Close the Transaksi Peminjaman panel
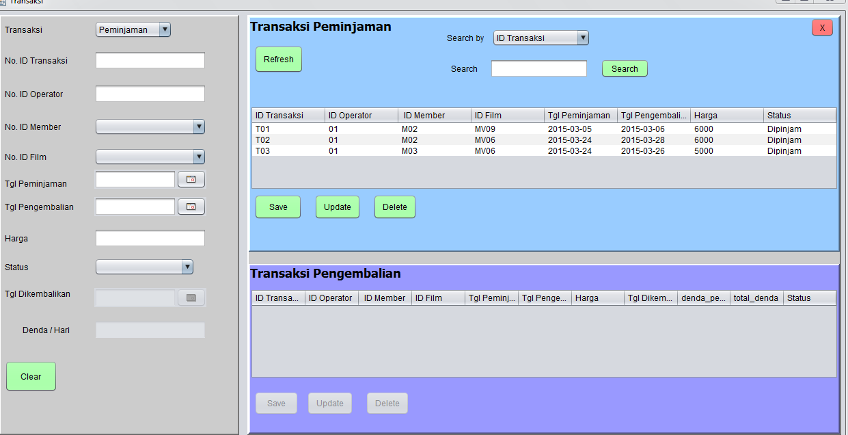This screenshot has height=435, width=848. (821, 27)
